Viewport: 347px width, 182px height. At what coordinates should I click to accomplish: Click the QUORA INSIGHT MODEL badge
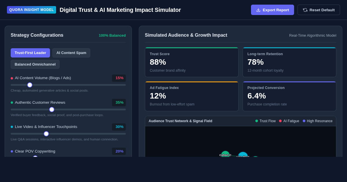pos(32,10)
